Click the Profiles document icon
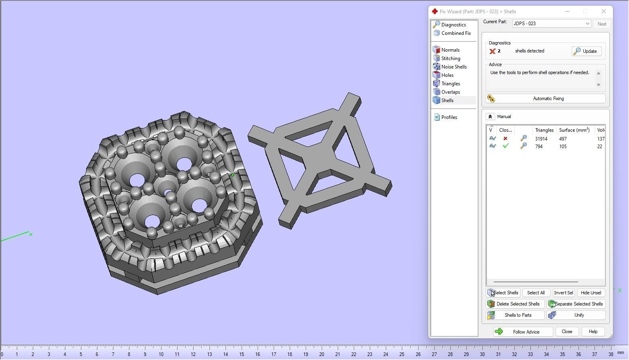This screenshot has width=629, height=360. [437, 117]
